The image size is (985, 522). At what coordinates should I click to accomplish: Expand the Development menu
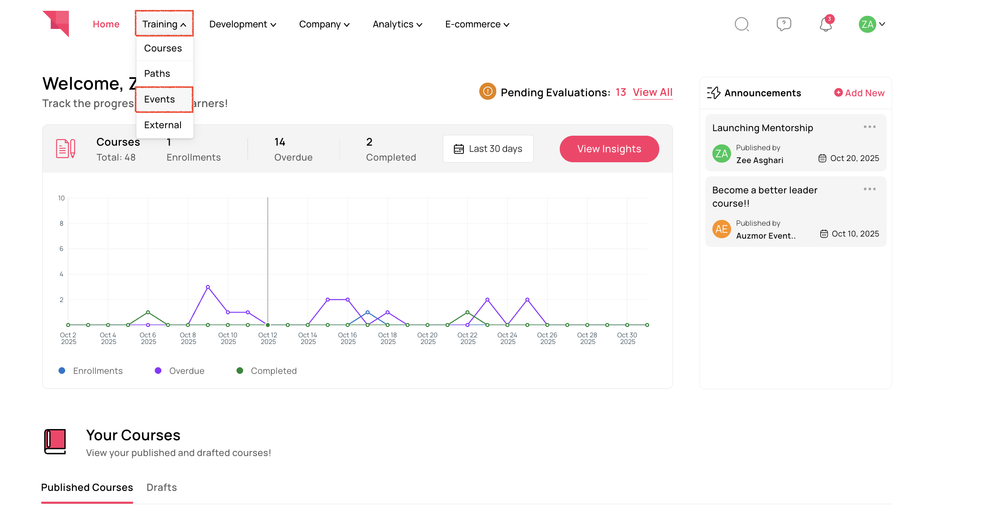(242, 24)
